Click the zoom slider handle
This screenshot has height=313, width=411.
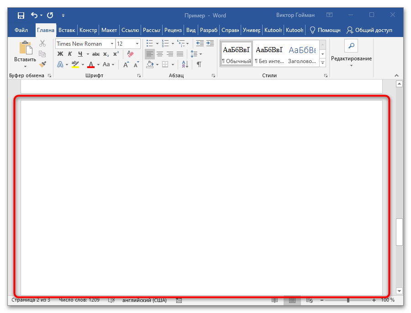pyautogui.click(x=348, y=300)
